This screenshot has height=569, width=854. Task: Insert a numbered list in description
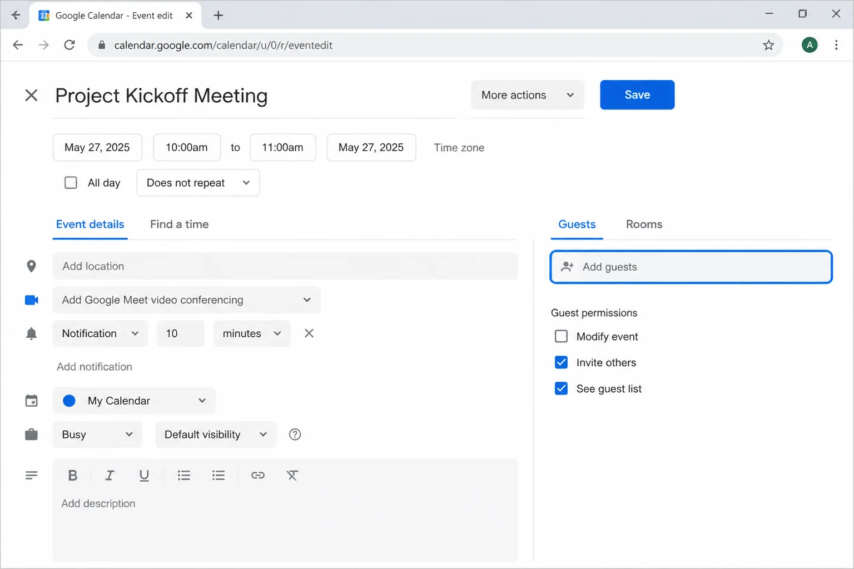pos(184,475)
